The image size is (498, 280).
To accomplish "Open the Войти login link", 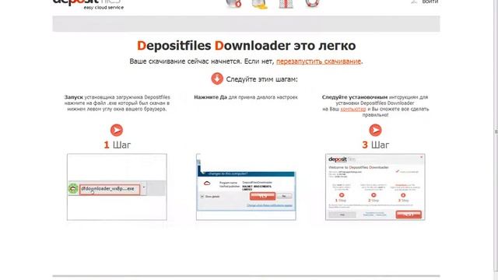I will [430, 2].
